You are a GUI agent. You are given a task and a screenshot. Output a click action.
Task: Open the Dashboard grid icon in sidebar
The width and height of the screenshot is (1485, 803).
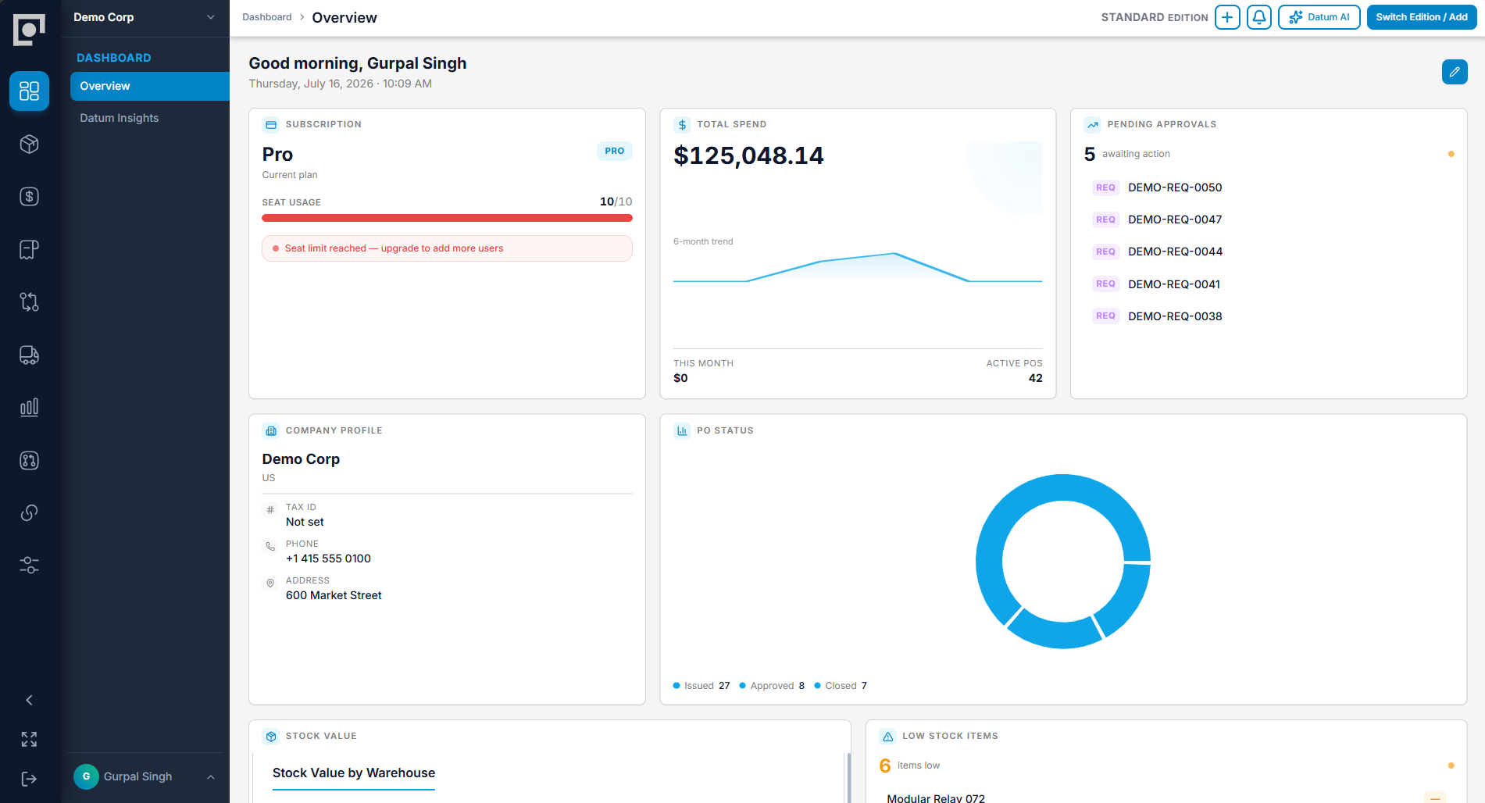(x=30, y=91)
